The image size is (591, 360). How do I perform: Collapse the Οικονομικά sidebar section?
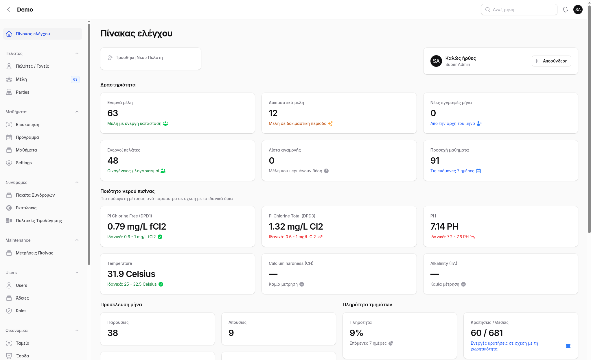click(x=77, y=331)
